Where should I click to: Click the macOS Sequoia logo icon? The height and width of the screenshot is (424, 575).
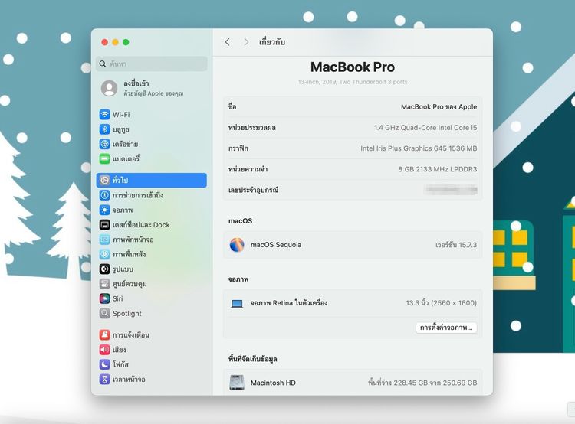coord(237,245)
